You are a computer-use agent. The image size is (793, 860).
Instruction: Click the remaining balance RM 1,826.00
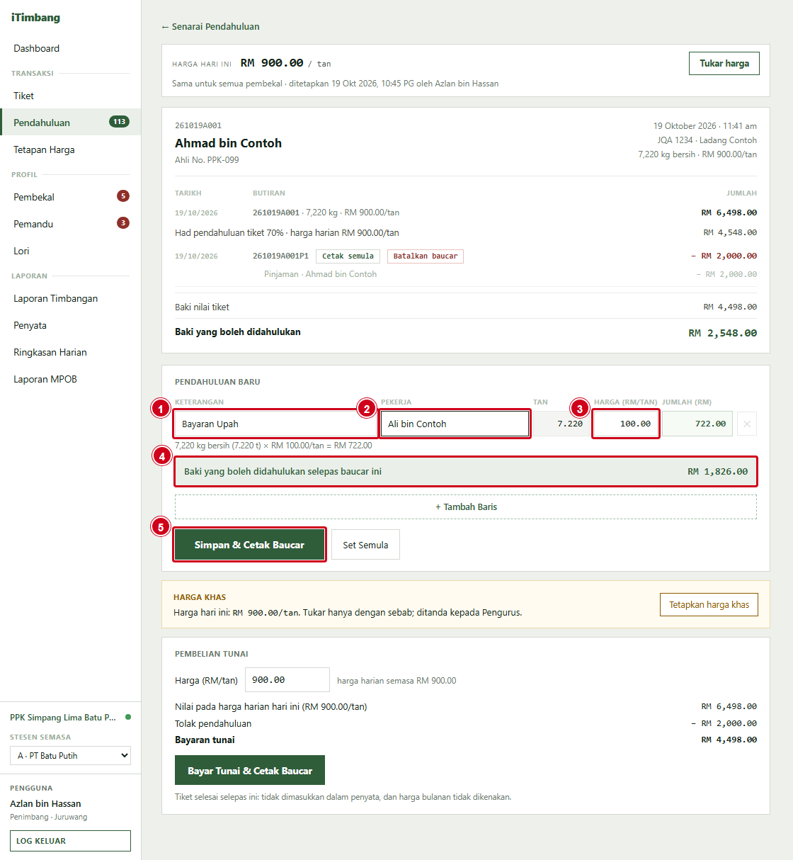pyautogui.click(x=717, y=472)
